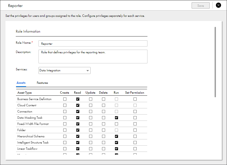Viewport: 227px width, 165px height.
Task: Click the Hierarchical Schema row label
Action: pyautogui.click(x=31, y=137)
